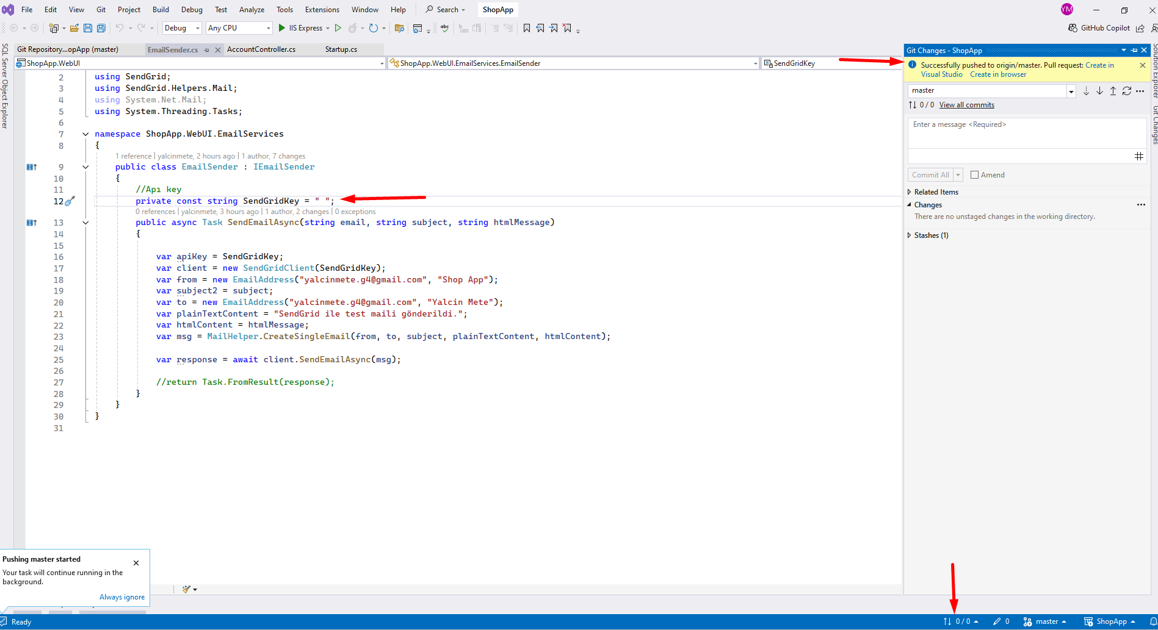Image resolution: width=1158 pixels, height=630 pixels.
Task: Click the GitHub Copilot icon
Action: [1073, 28]
